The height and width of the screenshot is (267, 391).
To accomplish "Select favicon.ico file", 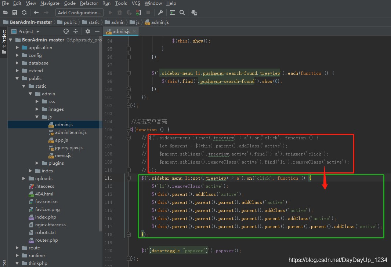I will pyautogui.click(x=46, y=201).
